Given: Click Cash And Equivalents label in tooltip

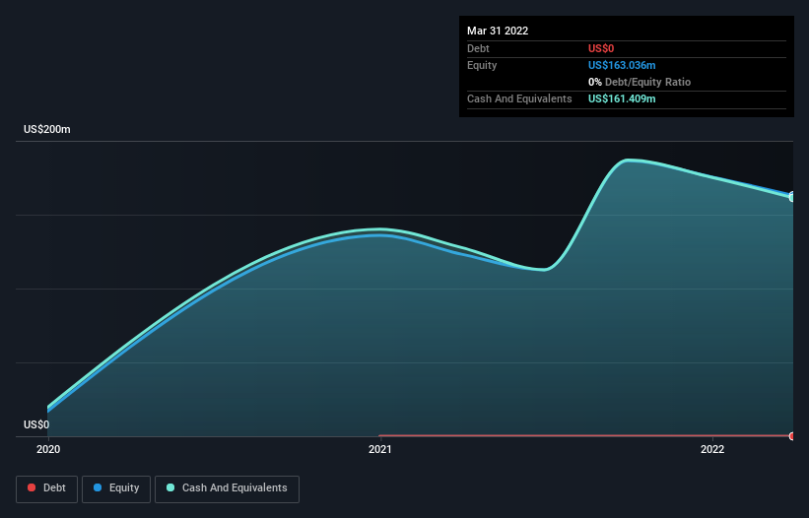Looking at the screenshot, I should pyautogui.click(x=519, y=98).
